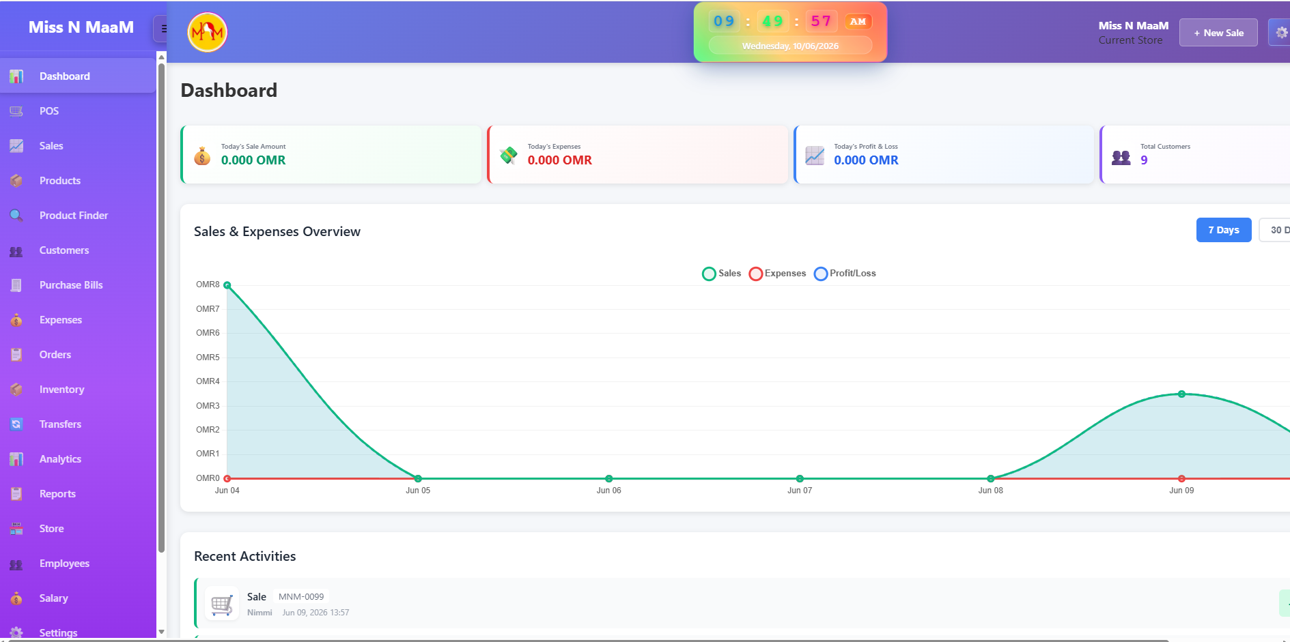Open the Inventory page link
Viewport: 1290px width, 642px height.
[79, 390]
